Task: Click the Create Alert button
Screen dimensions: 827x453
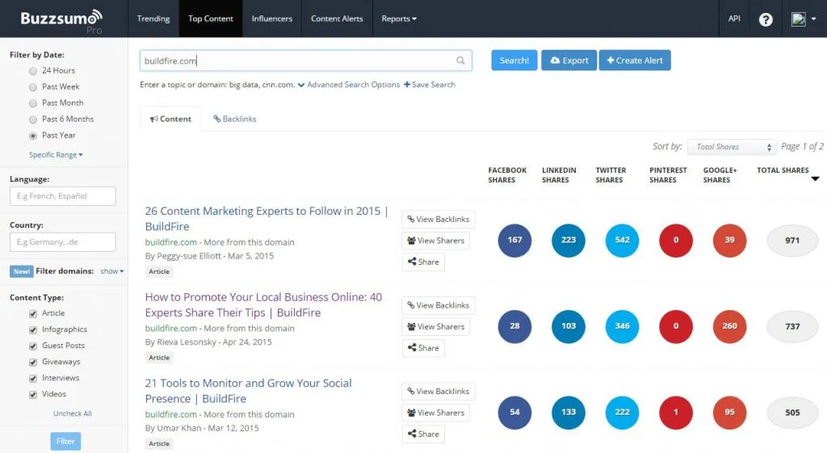Action: click(x=635, y=61)
